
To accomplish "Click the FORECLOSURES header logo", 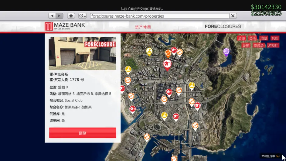I will [223, 26].
